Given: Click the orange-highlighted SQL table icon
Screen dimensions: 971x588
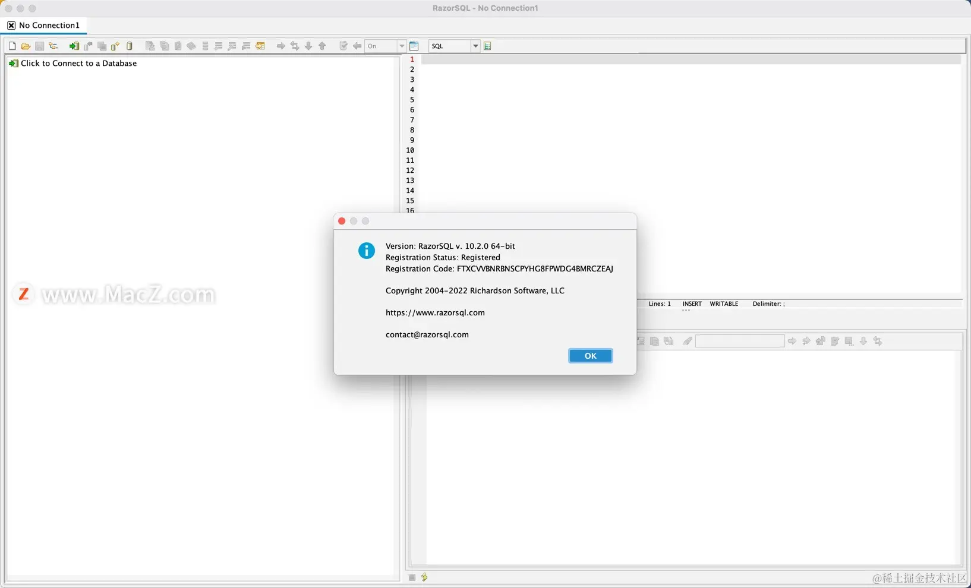Looking at the screenshot, I should pyautogui.click(x=260, y=46).
